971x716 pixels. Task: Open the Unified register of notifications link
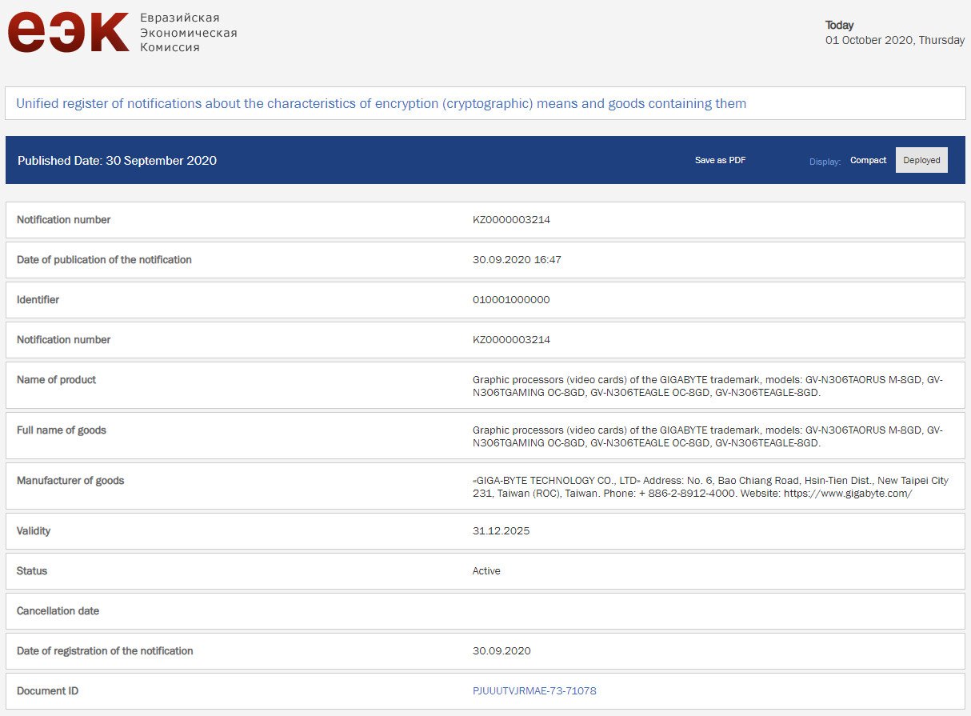[x=381, y=103]
